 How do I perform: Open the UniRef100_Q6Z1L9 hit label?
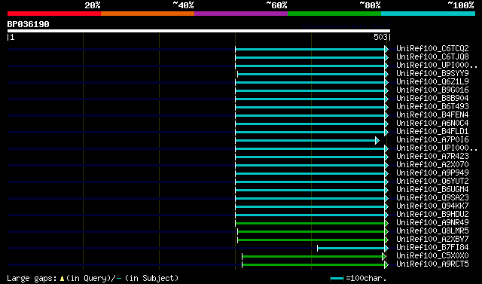[432, 82]
